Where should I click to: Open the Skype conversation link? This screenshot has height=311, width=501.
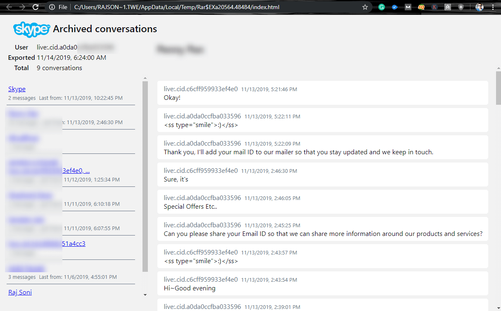click(17, 89)
